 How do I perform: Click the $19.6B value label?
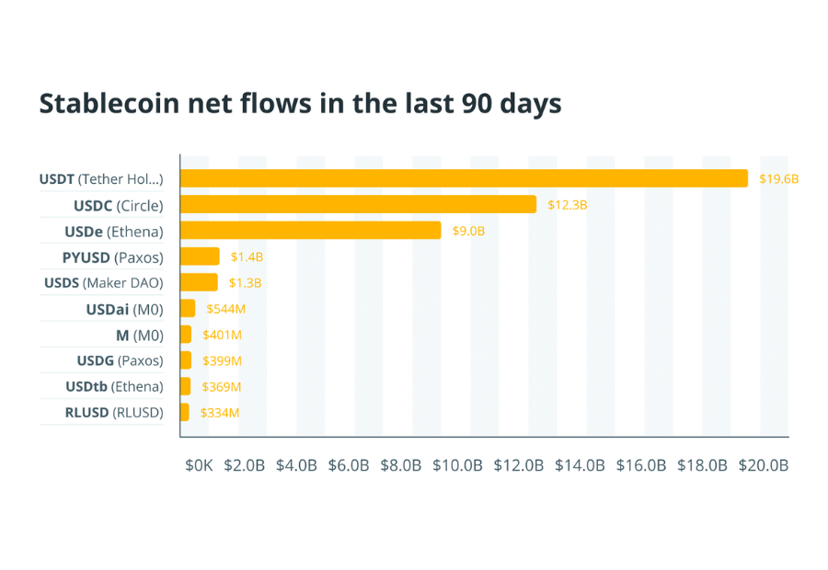pyautogui.click(x=778, y=179)
